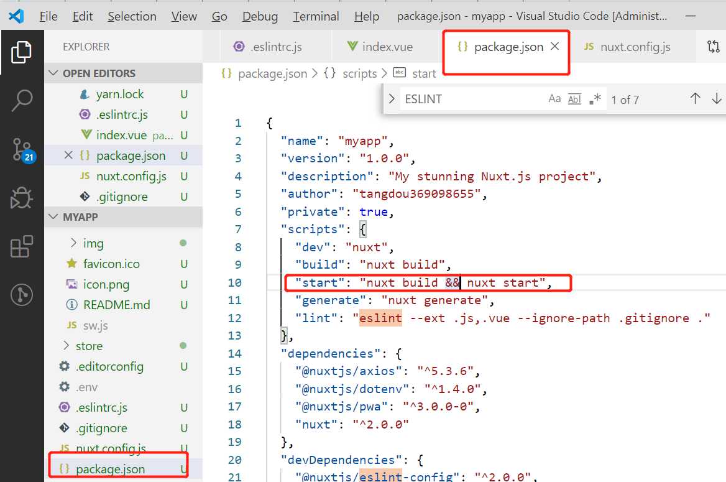Open the .env file

(86, 387)
